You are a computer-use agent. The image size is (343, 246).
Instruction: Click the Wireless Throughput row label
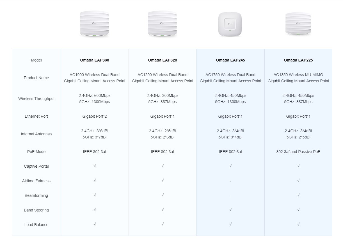click(36, 99)
